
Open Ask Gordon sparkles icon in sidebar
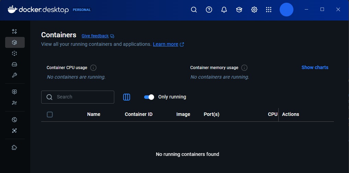click(14, 31)
